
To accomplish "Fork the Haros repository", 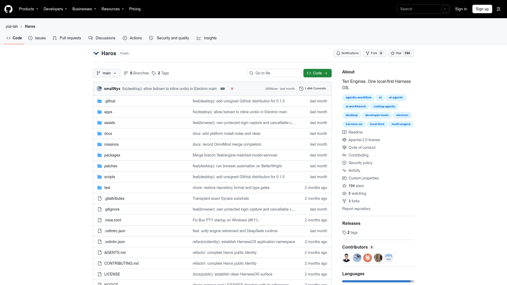I will coord(374,53).
